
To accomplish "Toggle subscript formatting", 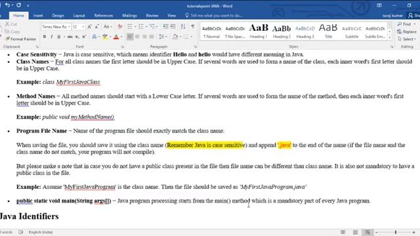I will click(x=77, y=37).
